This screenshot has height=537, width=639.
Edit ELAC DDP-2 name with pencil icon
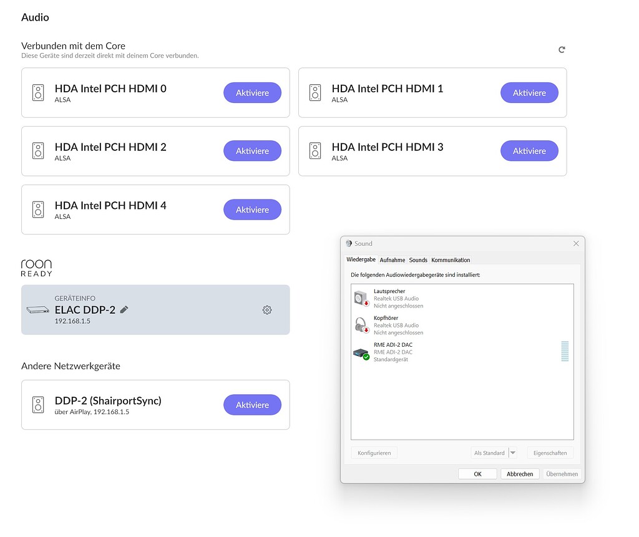pos(124,309)
